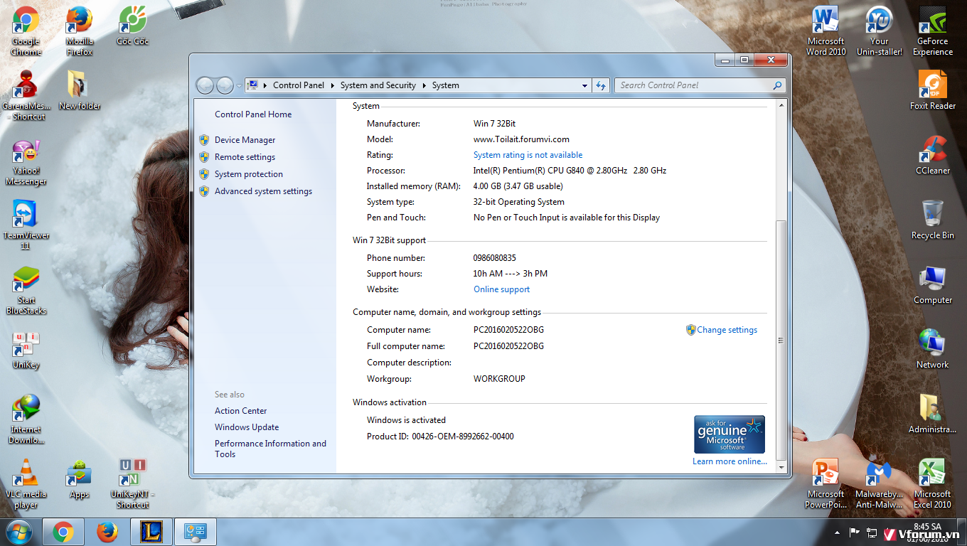Click the genuine Microsoft software badge

coord(730,434)
